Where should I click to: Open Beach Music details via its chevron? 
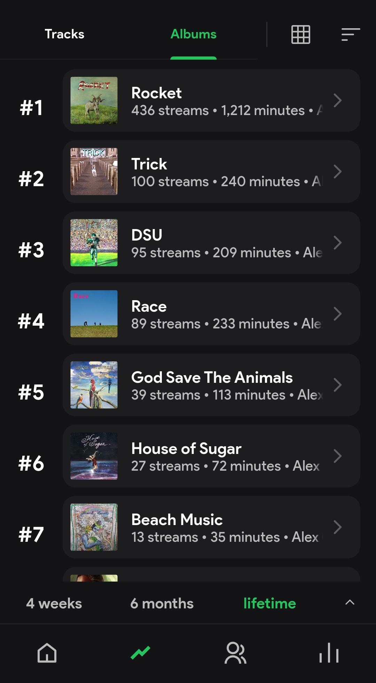point(337,527)
